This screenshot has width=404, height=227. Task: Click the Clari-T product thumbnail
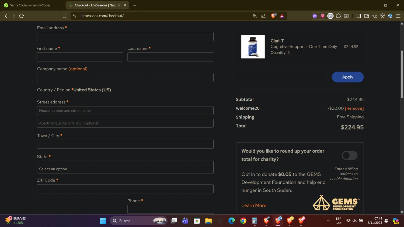point(253,47)
